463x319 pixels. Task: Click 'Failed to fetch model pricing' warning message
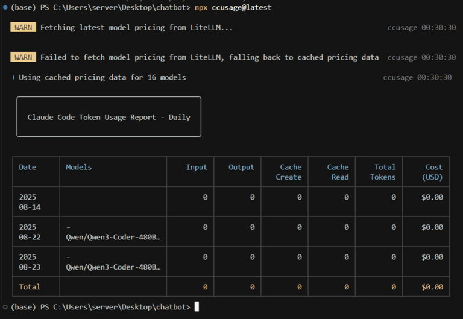209,57
